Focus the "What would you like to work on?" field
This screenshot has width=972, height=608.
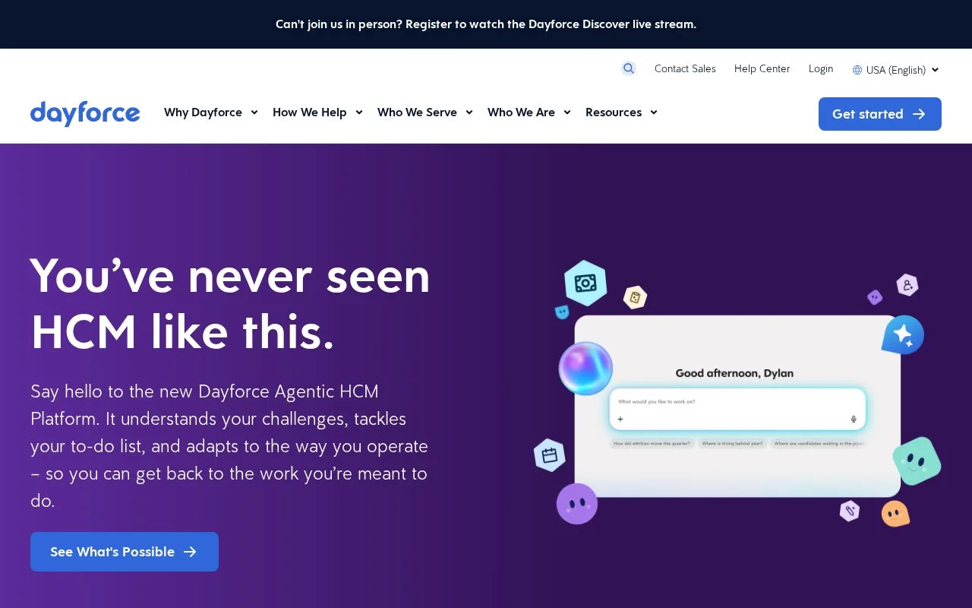click(x=737, y=410)
